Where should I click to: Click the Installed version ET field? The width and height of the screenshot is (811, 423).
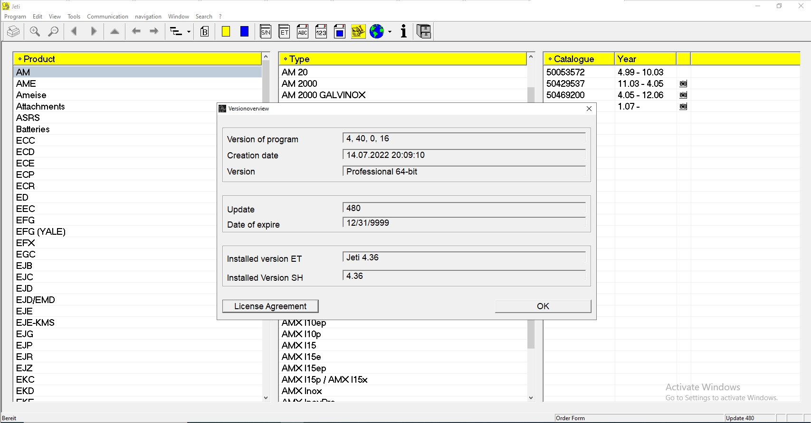pyautogui.click(x=464, y=257)
